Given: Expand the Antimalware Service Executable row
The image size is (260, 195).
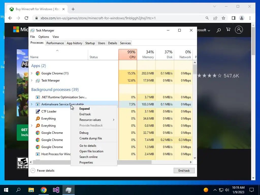Looking at the screenshot, I should (32, 104).
